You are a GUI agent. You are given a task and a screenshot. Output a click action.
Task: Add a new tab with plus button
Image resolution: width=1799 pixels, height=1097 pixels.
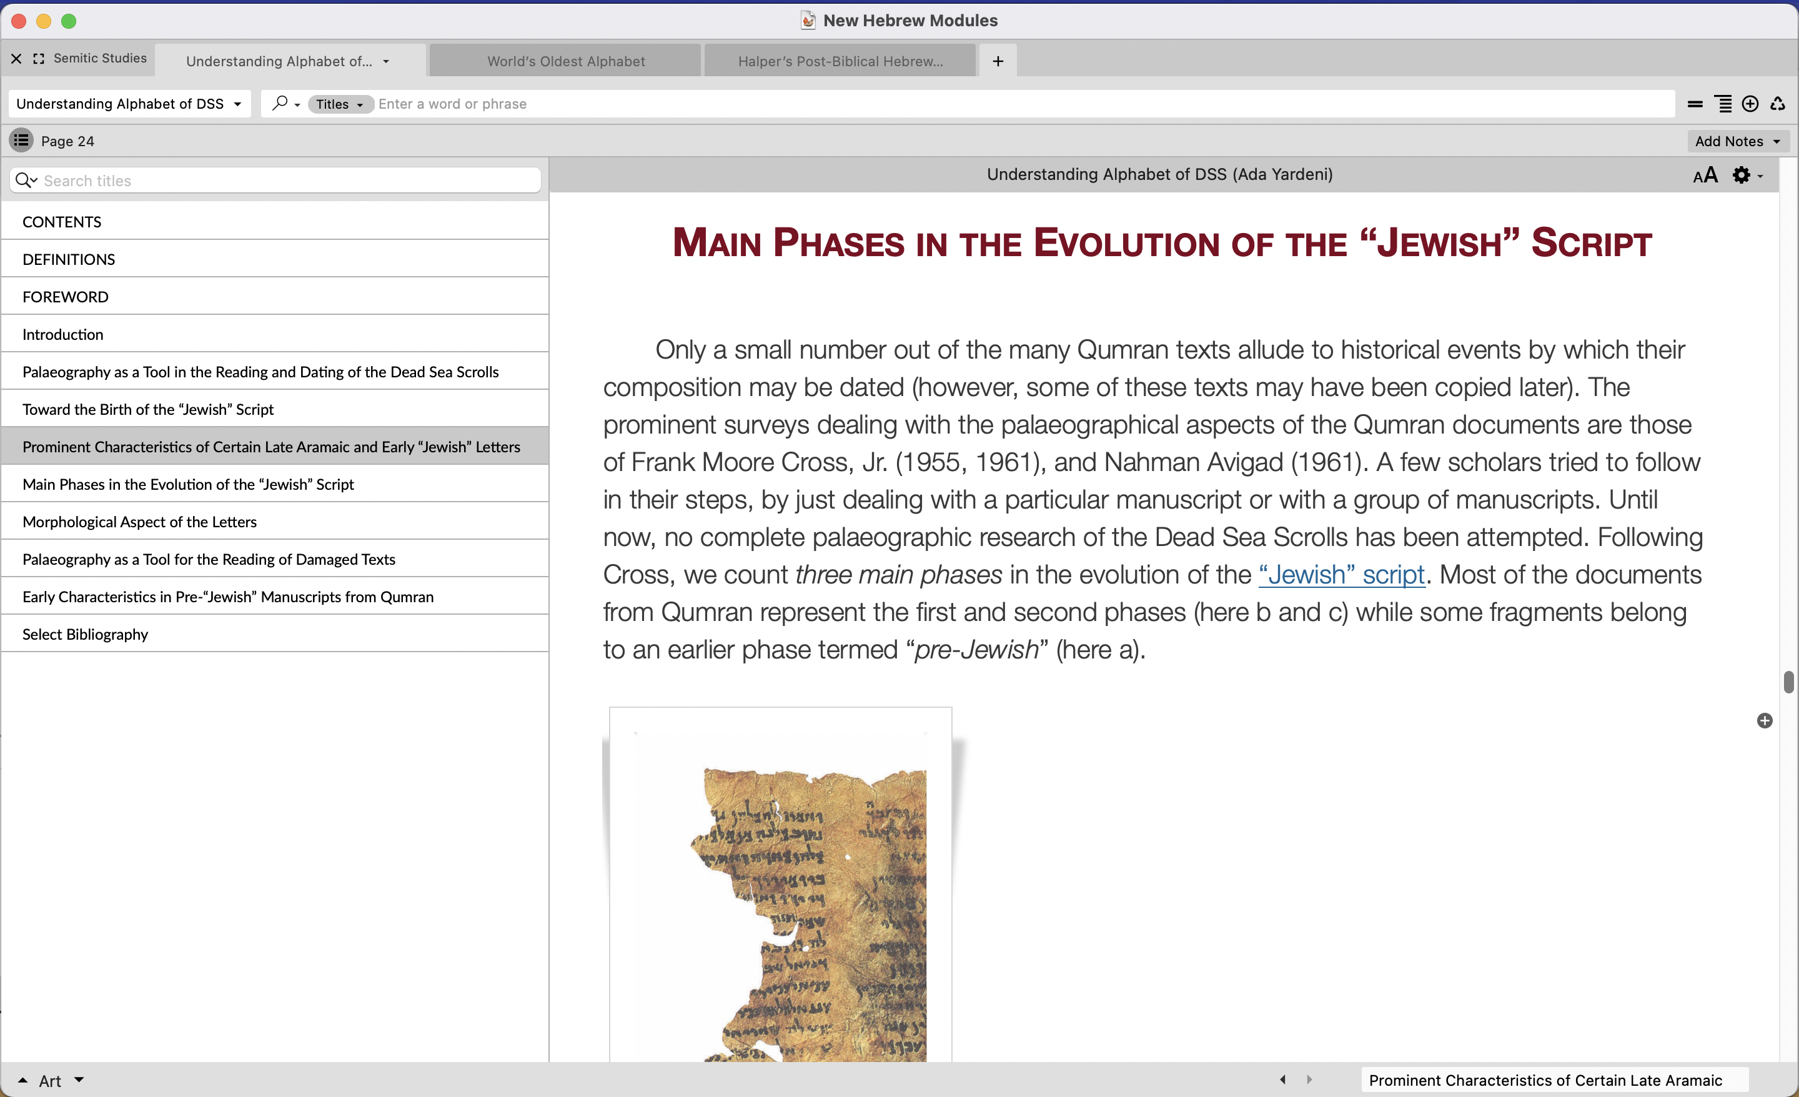pyautogui.click(x=998, y=61)
